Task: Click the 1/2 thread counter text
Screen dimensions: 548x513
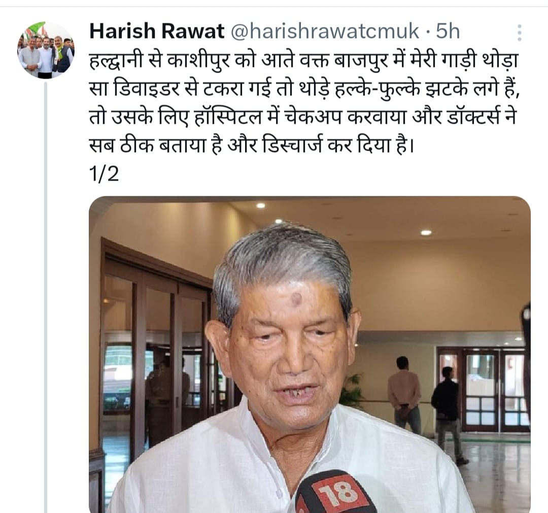Action: pyautogui.click(x=104, y=174)
